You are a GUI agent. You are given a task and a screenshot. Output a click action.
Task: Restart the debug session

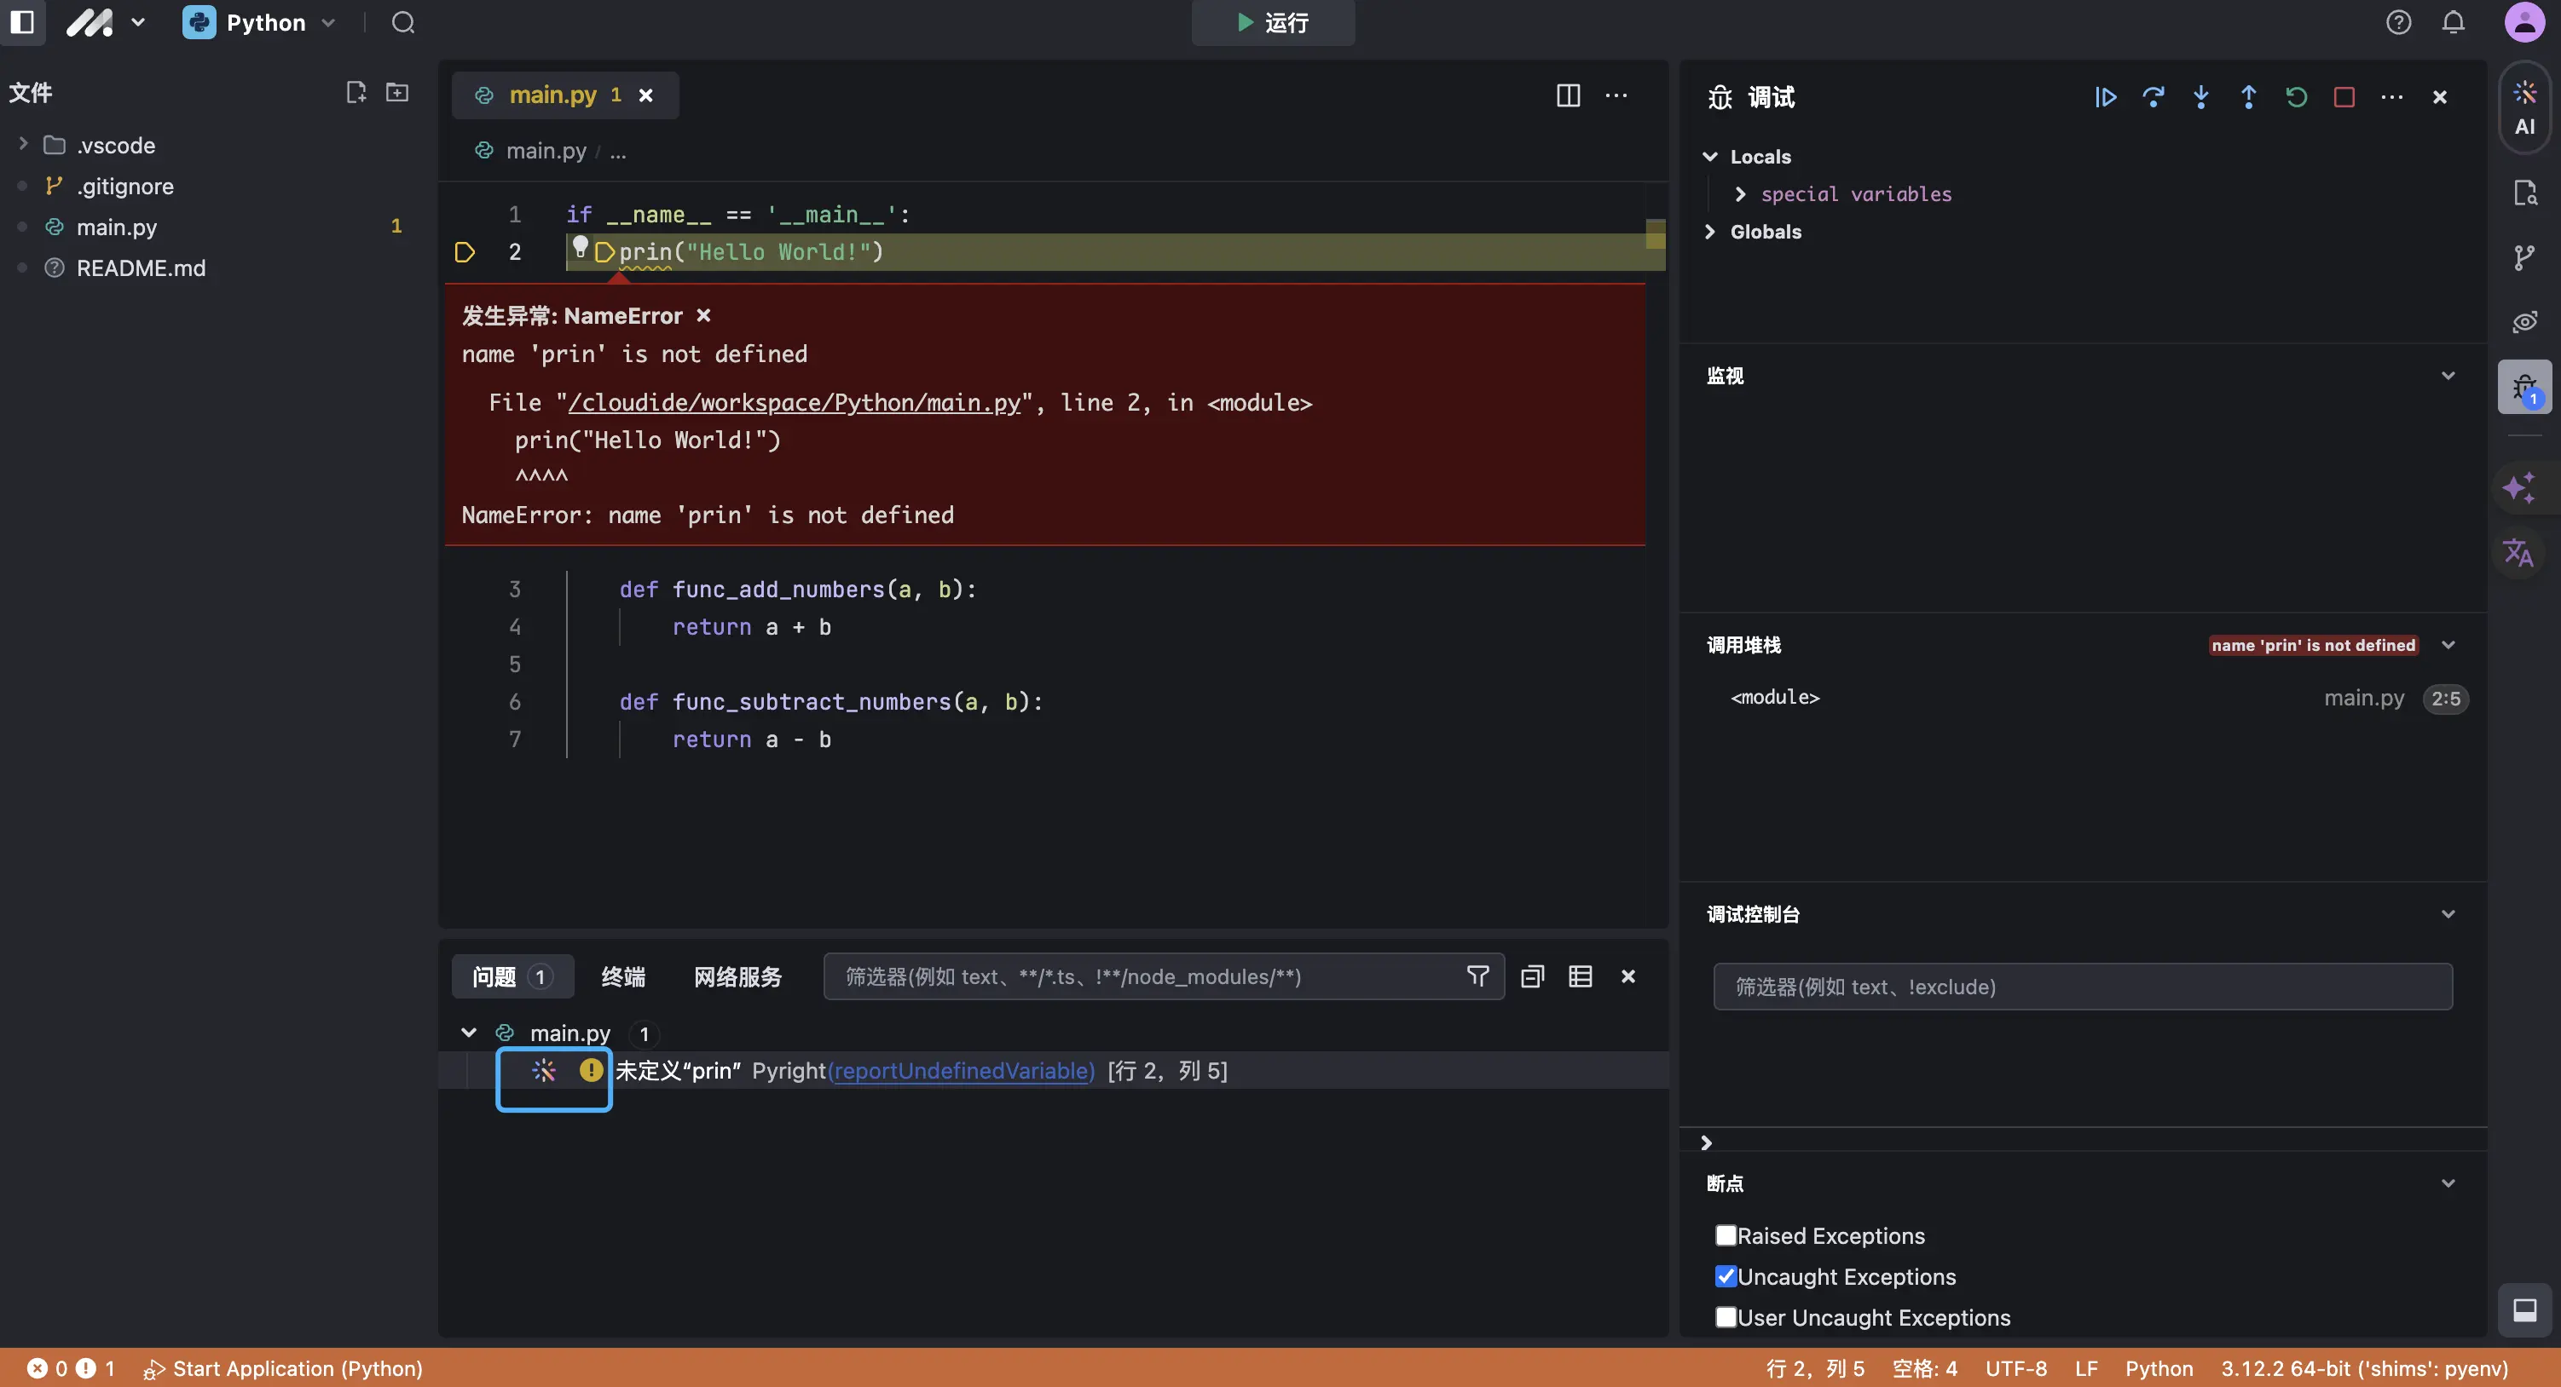click(2296, 96)
